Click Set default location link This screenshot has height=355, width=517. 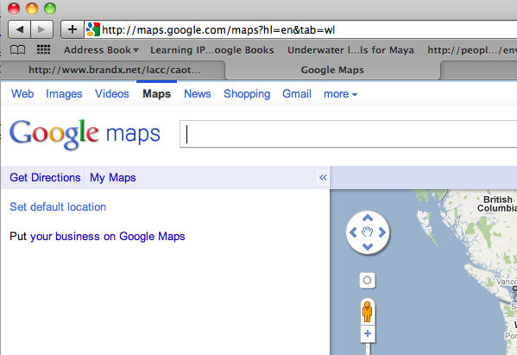coord(58,206)
